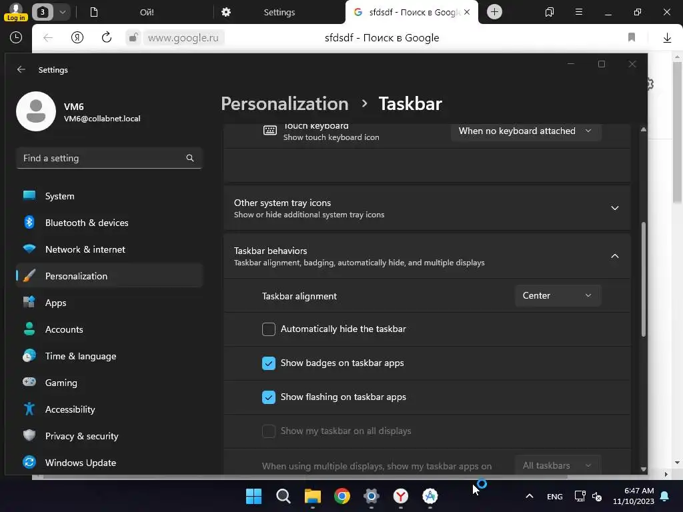The image size is (683, 512).
Task: Click the Settings window scrollbar thumb
Action: (x=644, y=279)
